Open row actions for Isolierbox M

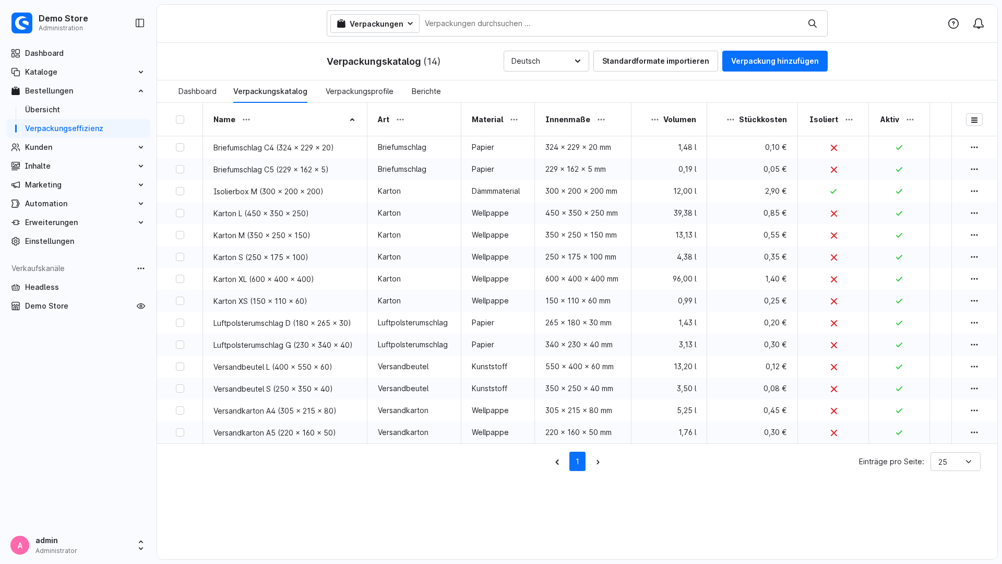(x=974, y=191)
